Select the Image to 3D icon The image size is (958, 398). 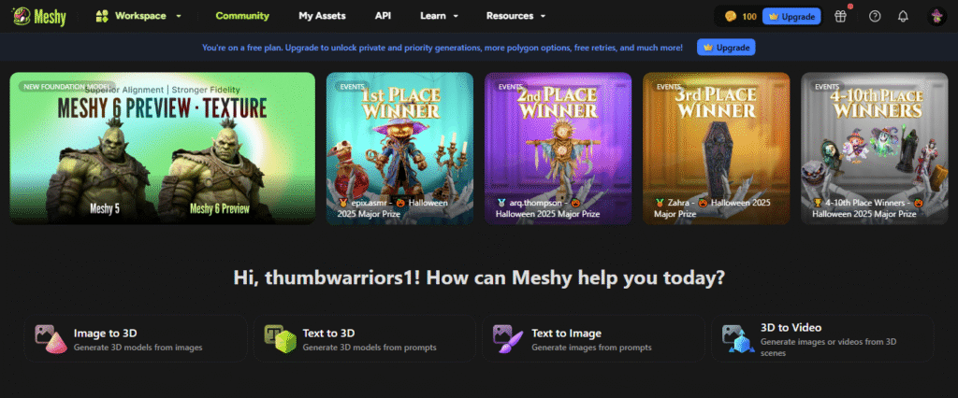[50, 338]
